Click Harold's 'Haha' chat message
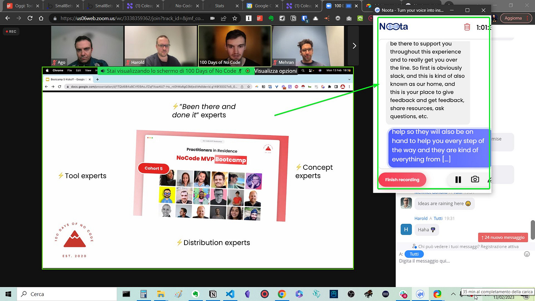This screenshot has width=535, height=301. point(427,230)
